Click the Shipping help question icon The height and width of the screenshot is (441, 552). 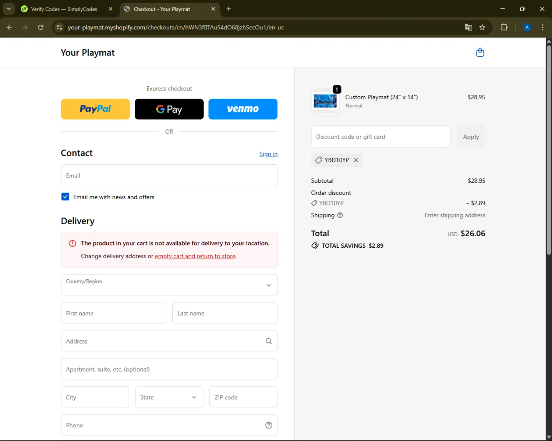340,215
